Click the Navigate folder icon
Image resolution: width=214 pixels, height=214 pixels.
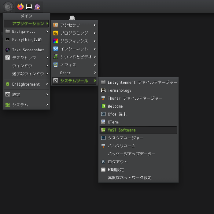[x=8, y=31]
